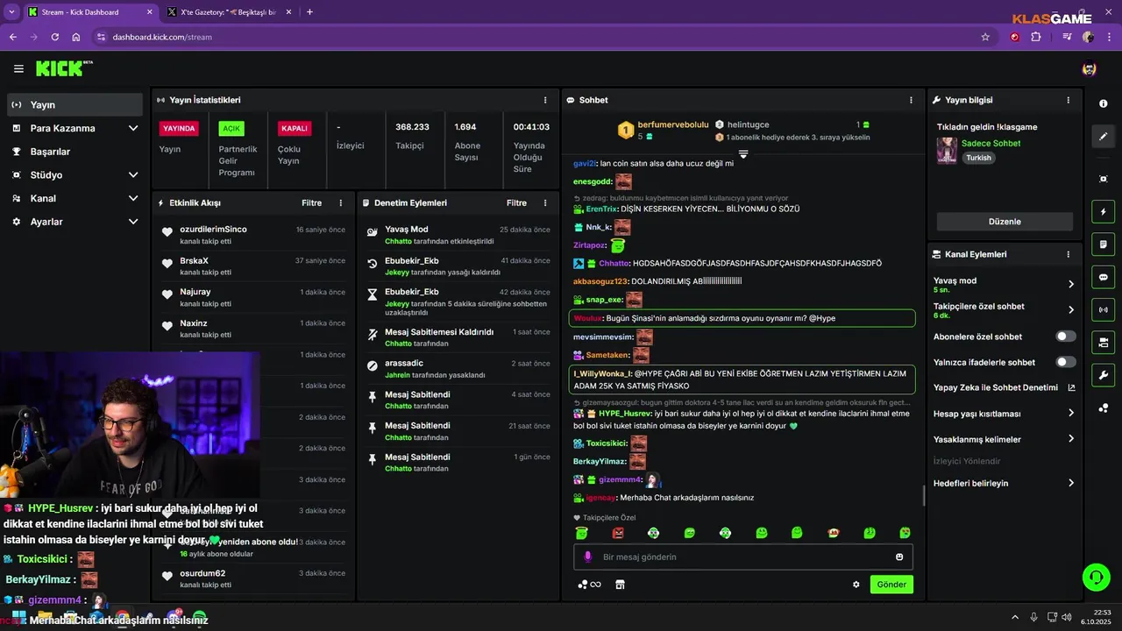Open the Takipçilere özel sohbet options arrow

(1071, 309)
